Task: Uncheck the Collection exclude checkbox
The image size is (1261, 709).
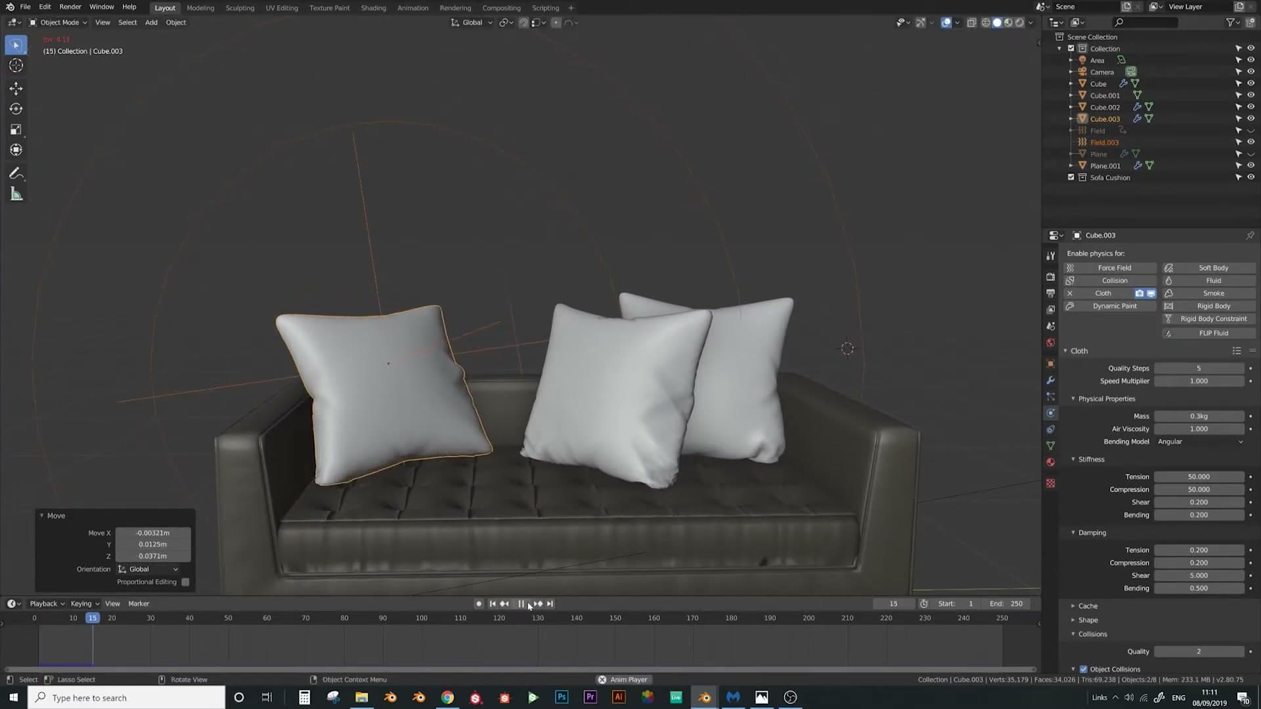Action: (x=1071, y=49)
